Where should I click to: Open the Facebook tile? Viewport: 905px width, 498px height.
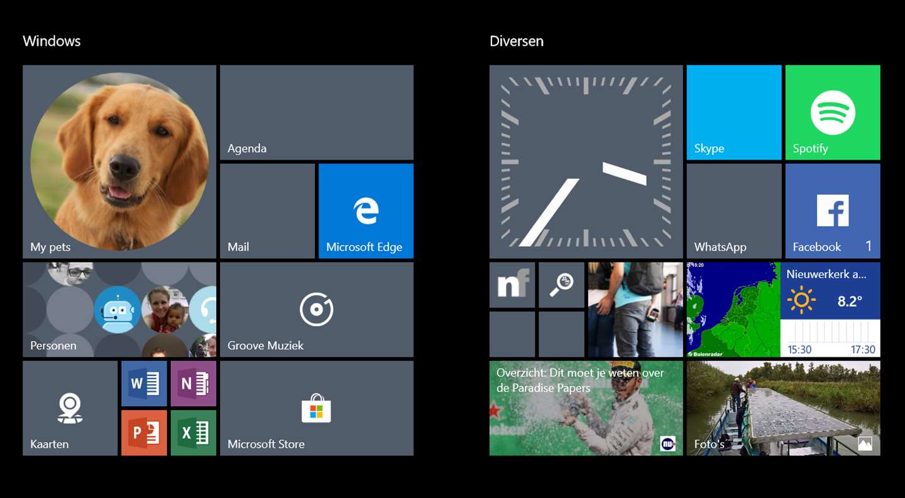click(833, 211)
